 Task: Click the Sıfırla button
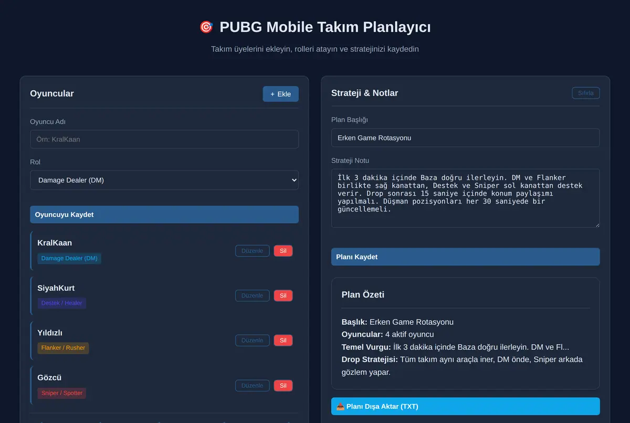point(586,93)
